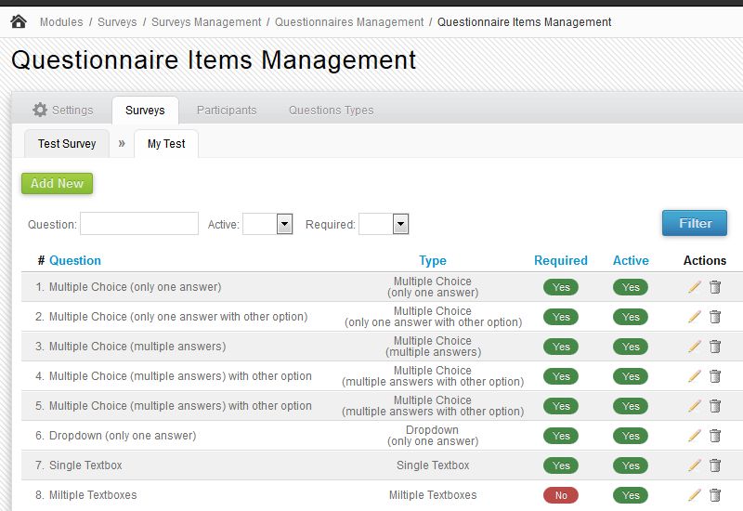Delete the Miltiple Textboxes question
Image resolution: width=743 pixels, height=511 pixels.
(715, 495)
